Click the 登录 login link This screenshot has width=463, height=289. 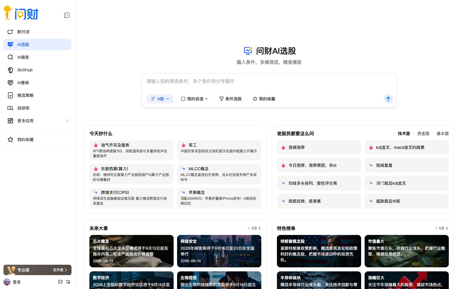17,282
